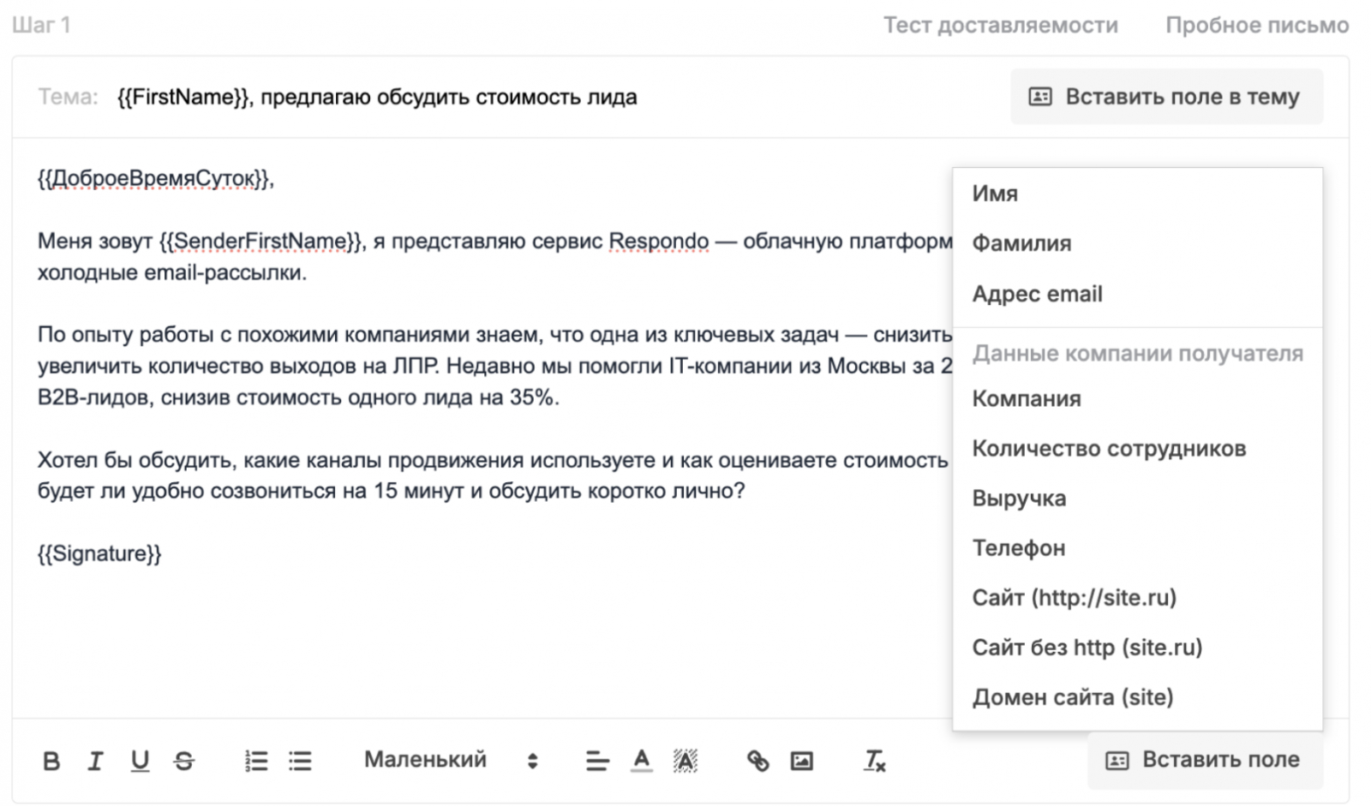The width and height of the screenshot is (1371, 806).
Task: Insert a numbered list
Action: point(254,760)
